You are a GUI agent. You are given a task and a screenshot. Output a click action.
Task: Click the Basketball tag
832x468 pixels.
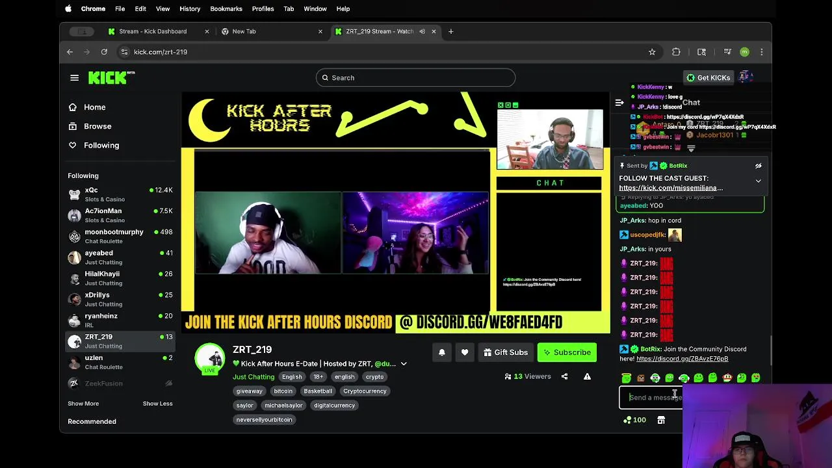tap(318, 391)
